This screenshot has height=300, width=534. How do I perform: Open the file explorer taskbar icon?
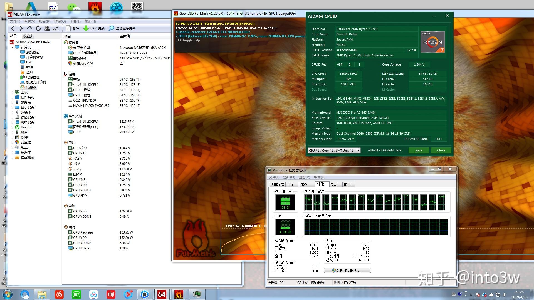pyautogui.click(x=42, y=294)
